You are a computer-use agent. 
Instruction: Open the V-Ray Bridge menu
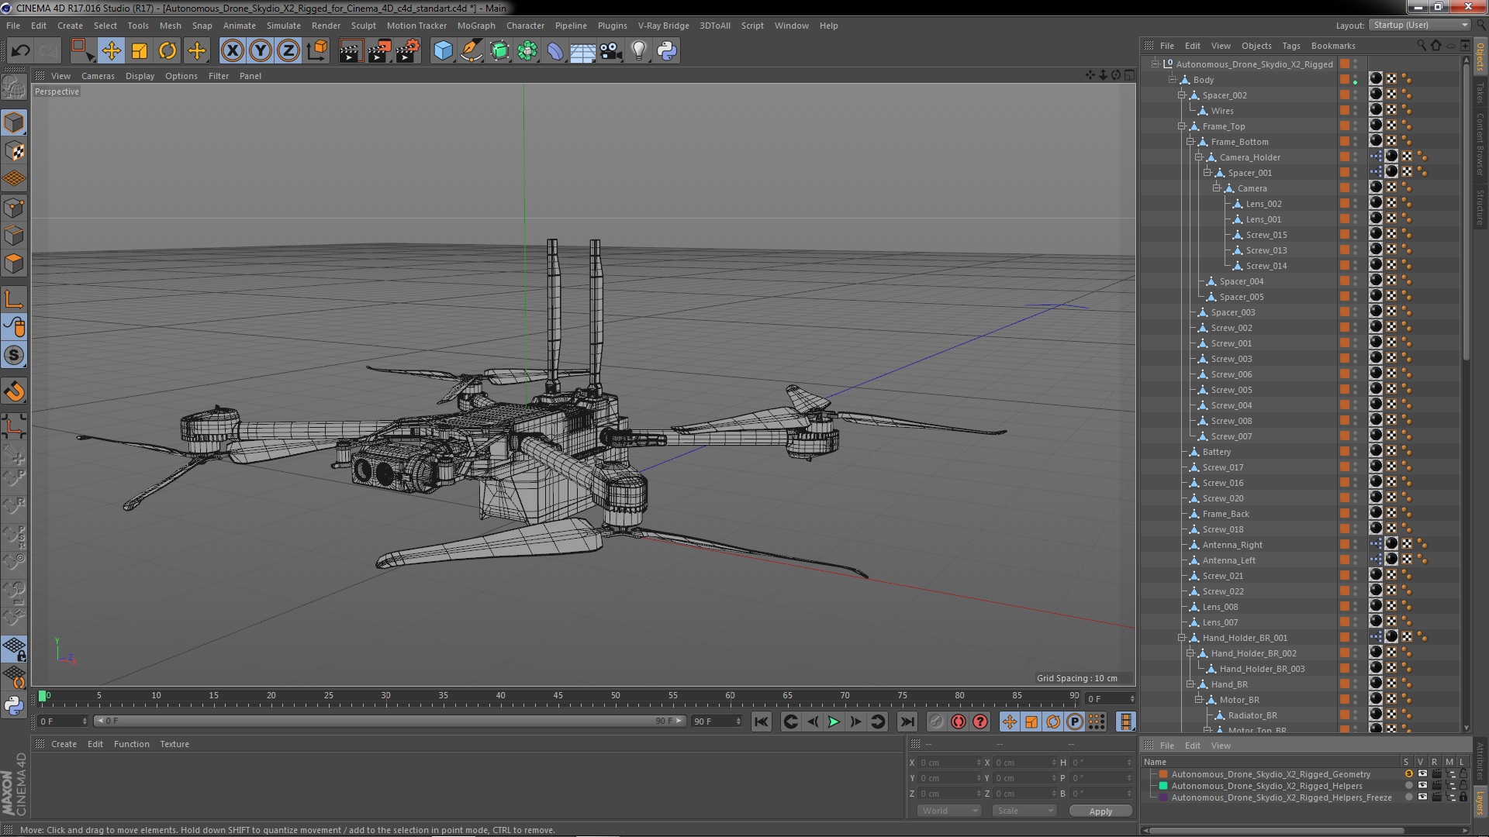[664, 26]
